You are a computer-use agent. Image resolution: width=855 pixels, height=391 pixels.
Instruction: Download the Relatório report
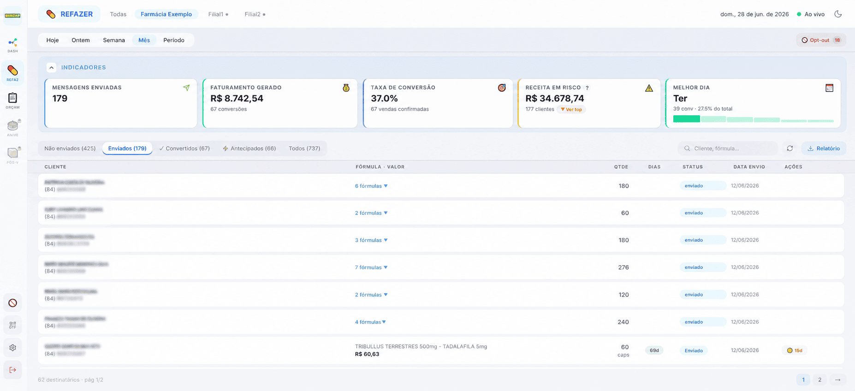pyautogui.click(x=824, y=148)
